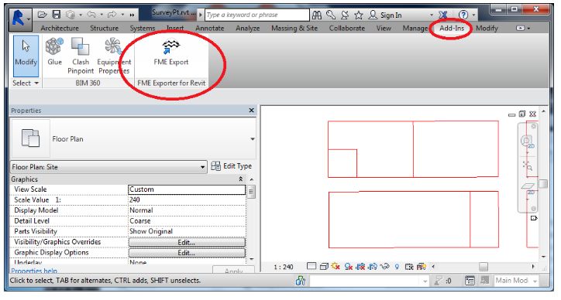Click the FME Export button

(171, 52)
